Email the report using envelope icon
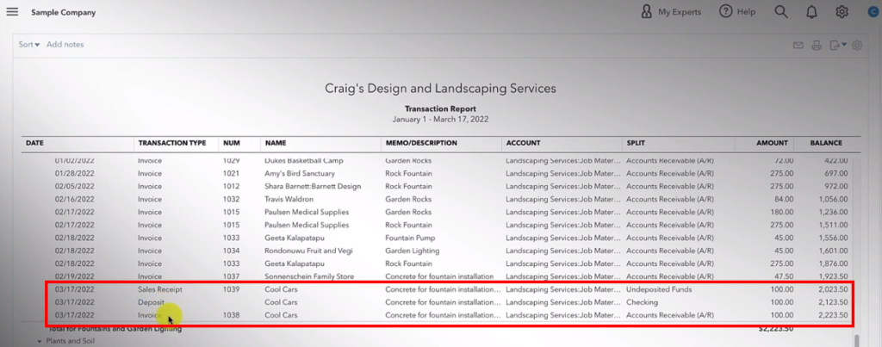882x347 pixels. [798, 46]
